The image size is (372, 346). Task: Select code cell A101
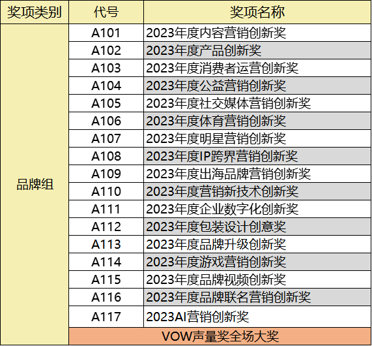pyautogui.click(x=106, y=33)
